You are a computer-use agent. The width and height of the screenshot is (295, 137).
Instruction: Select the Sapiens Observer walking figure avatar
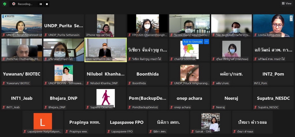click(x=105, y=97)
